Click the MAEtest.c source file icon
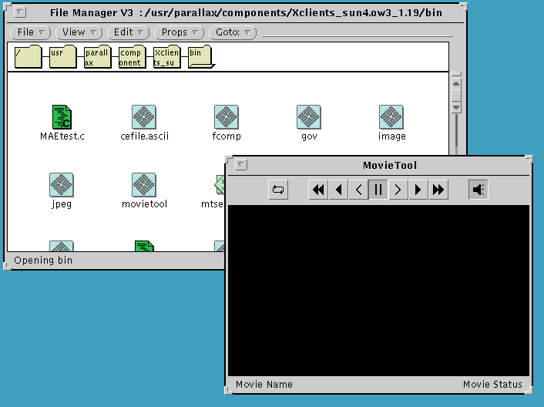 point(62,117)
